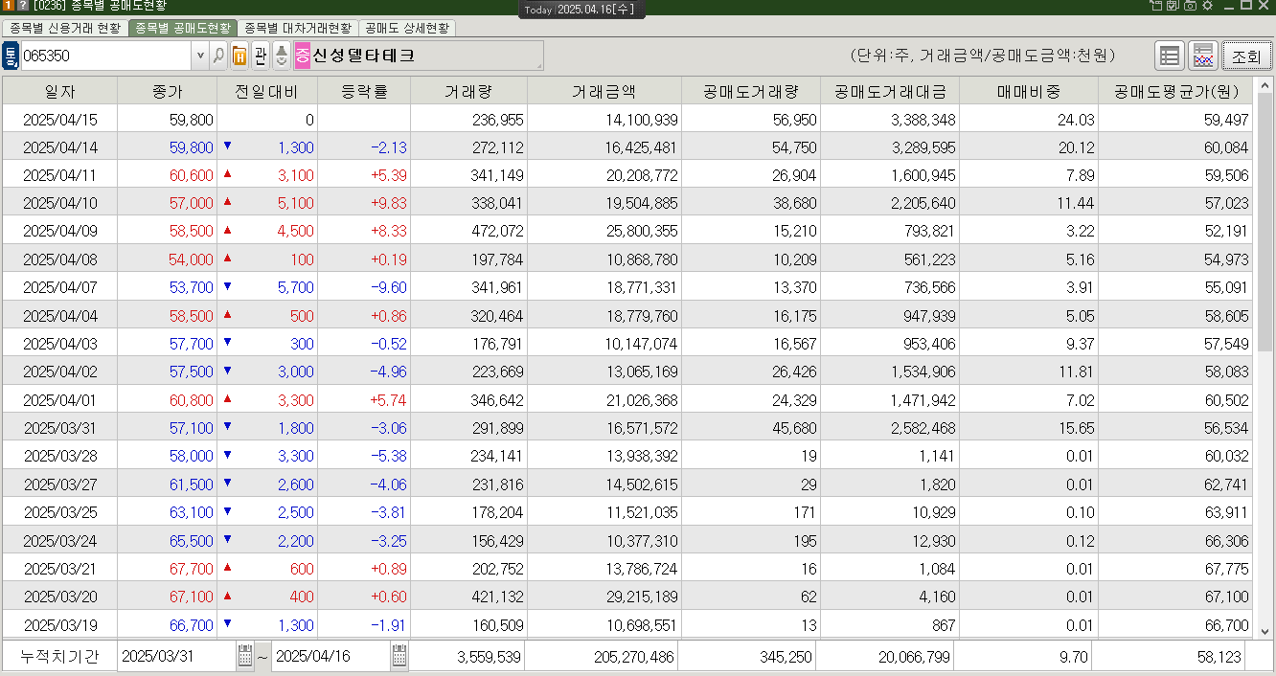Click the 매매비중 column header
1276x676 pixels.
pos(1029,92)
